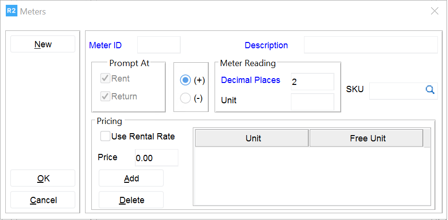Viewport: 448px width, 220px height.
Task: Click the Add pricing button
Action: (x=131, y=179)
